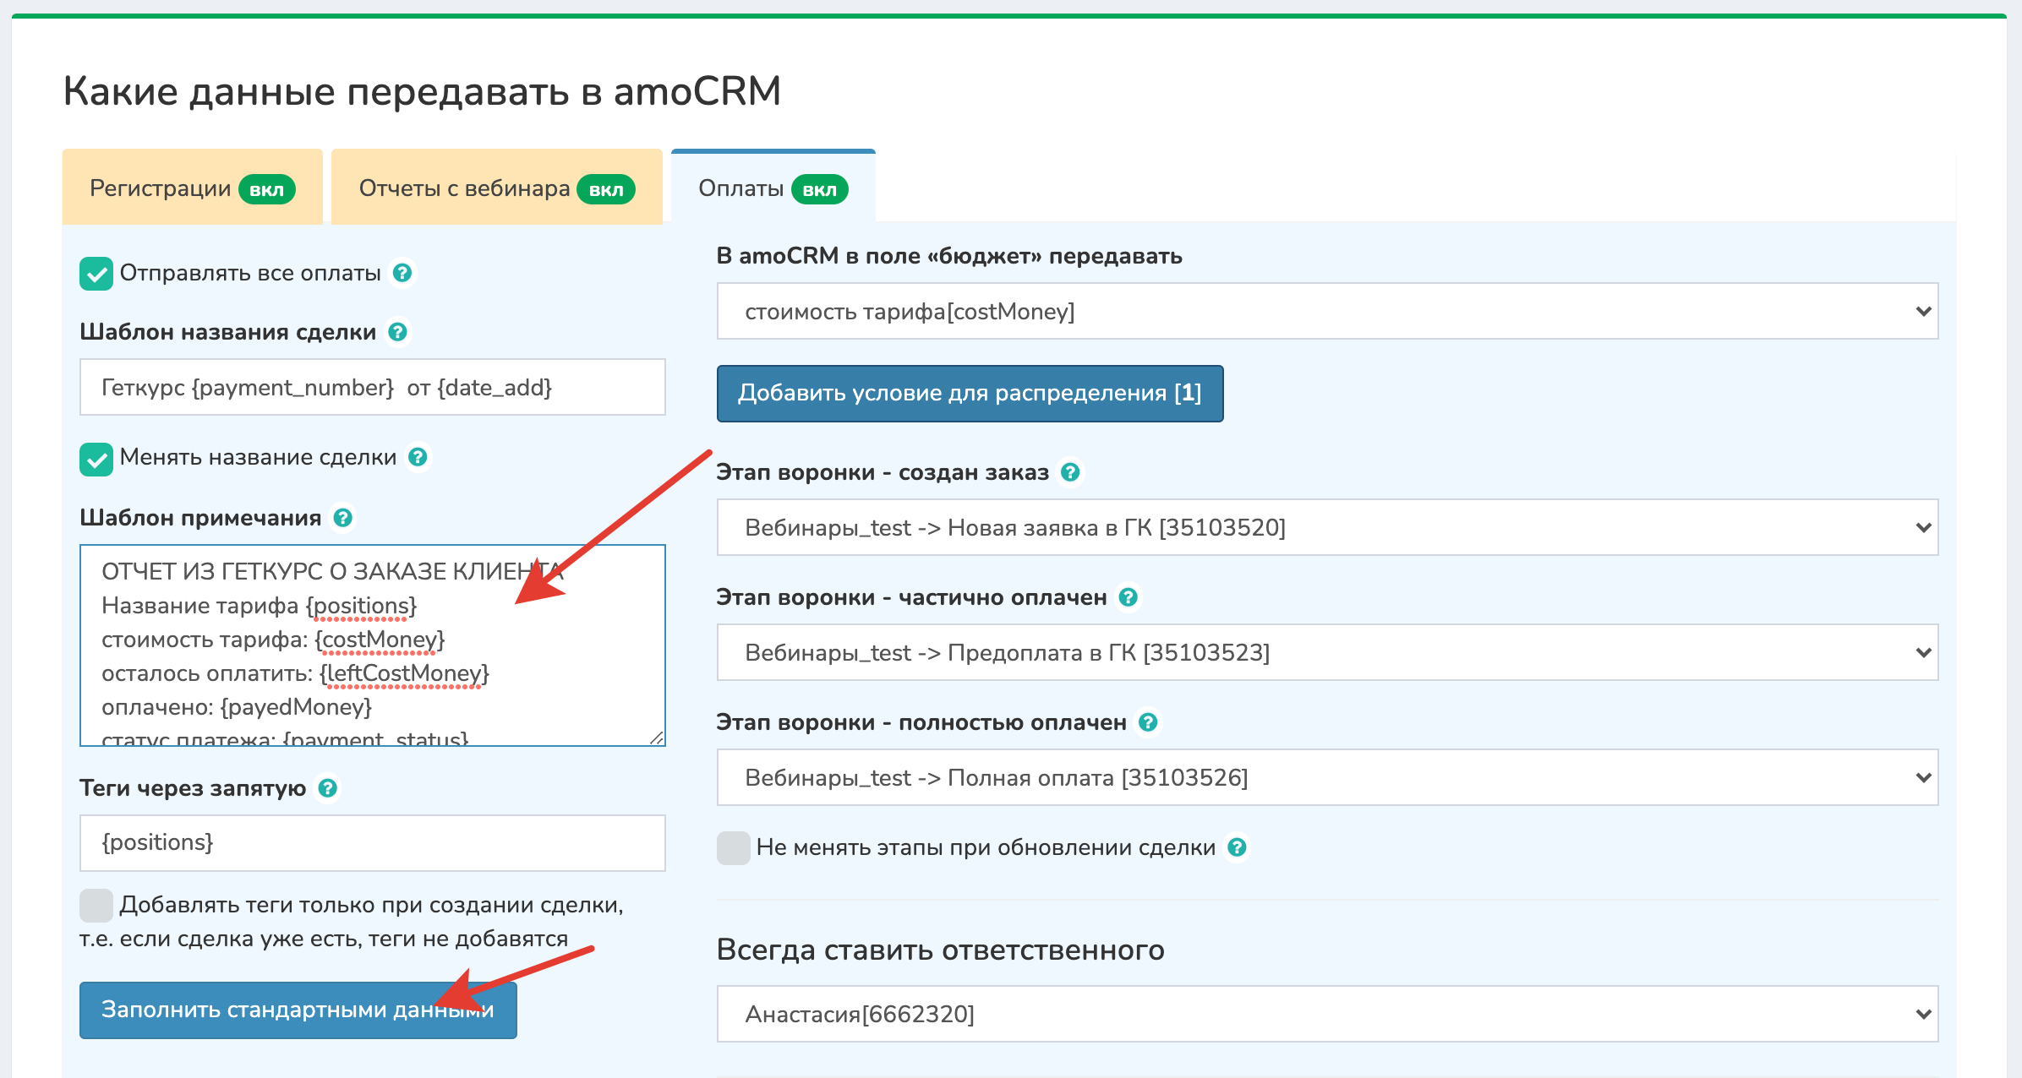The height and width of the screenshot is (1078, 2022).
Task: Open dropdown Вебинары_test -> Предоплата в ГК
Action: point(1327,652)
